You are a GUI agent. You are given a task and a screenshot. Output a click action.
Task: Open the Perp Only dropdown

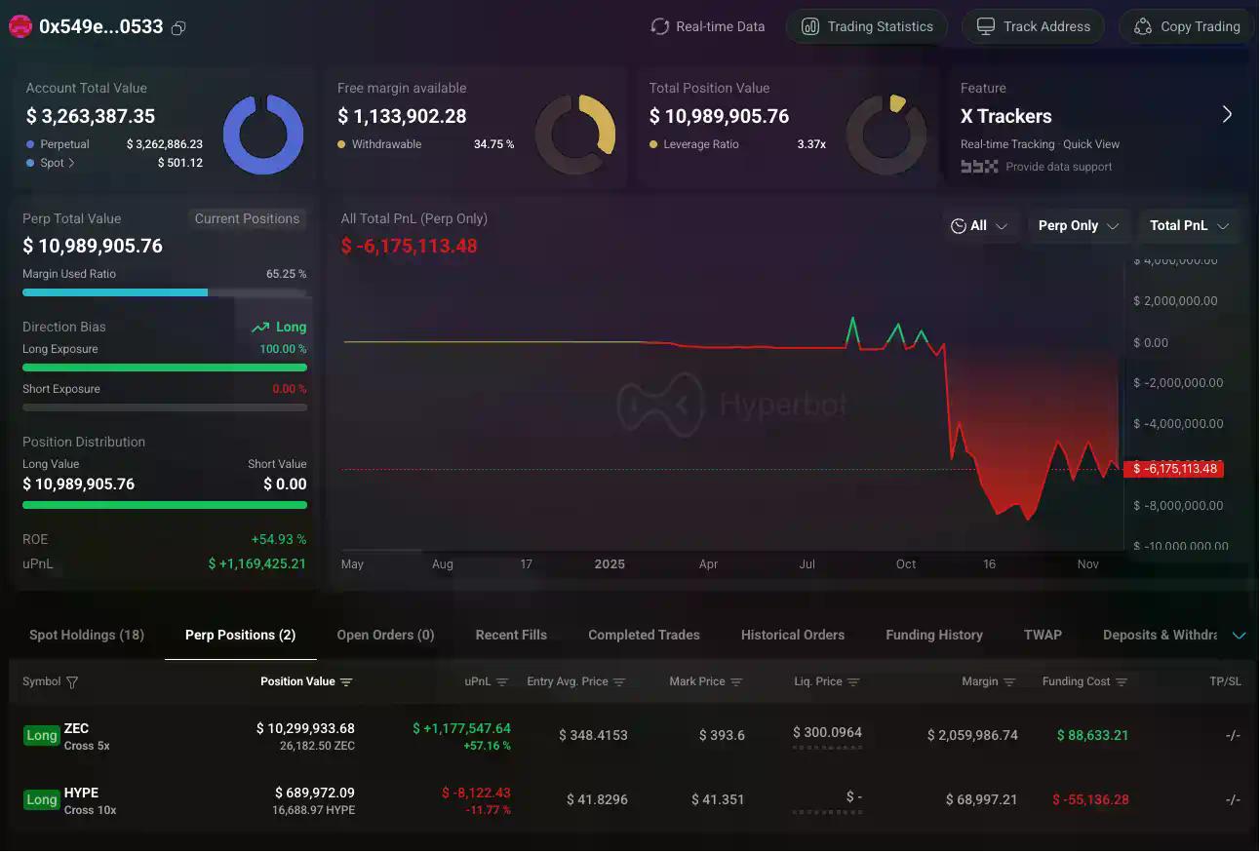[x=1079, y=226]
